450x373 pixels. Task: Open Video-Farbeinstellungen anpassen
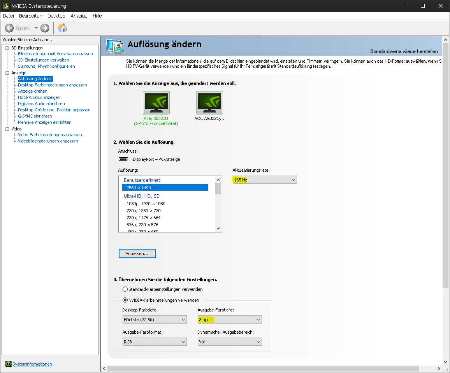coord(50,135)
